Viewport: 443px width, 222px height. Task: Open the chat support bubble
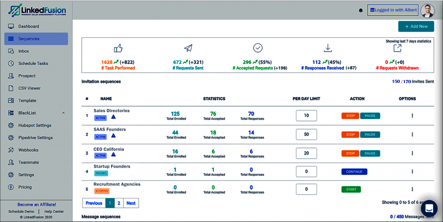[x=429, y=209]
